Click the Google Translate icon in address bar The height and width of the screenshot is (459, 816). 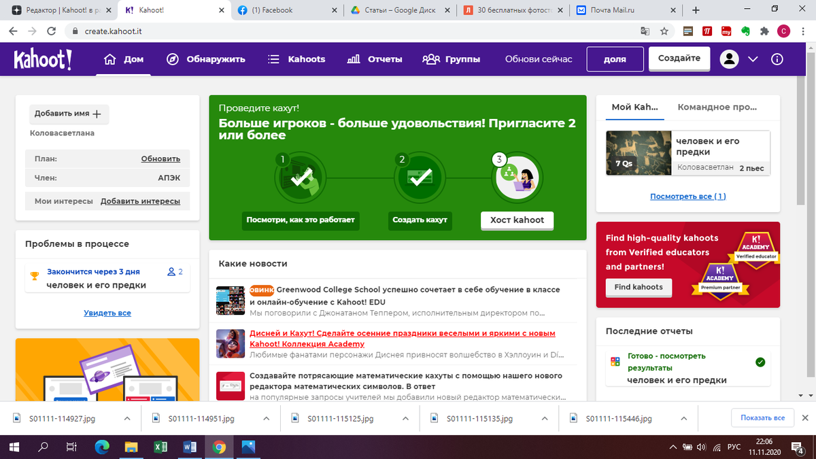coord(645,31)
